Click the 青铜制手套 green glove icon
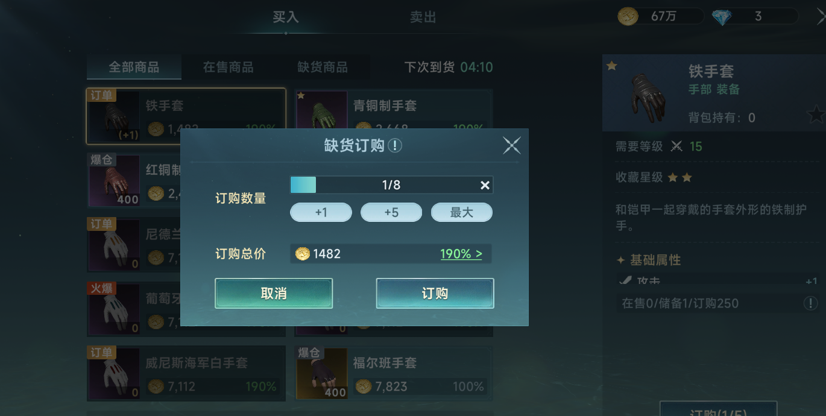This screenshot has height=416, width=826. [322, 110]
